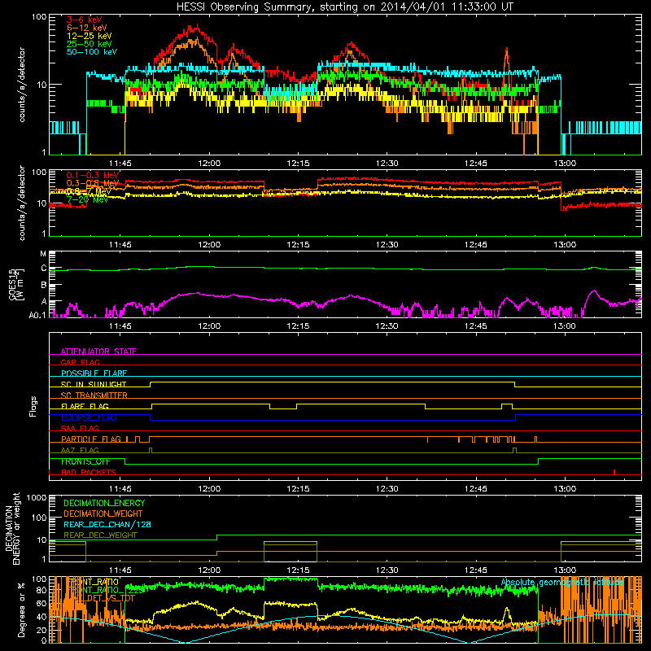Select the "BAD_PACKETS" flag label

[89, 472]
